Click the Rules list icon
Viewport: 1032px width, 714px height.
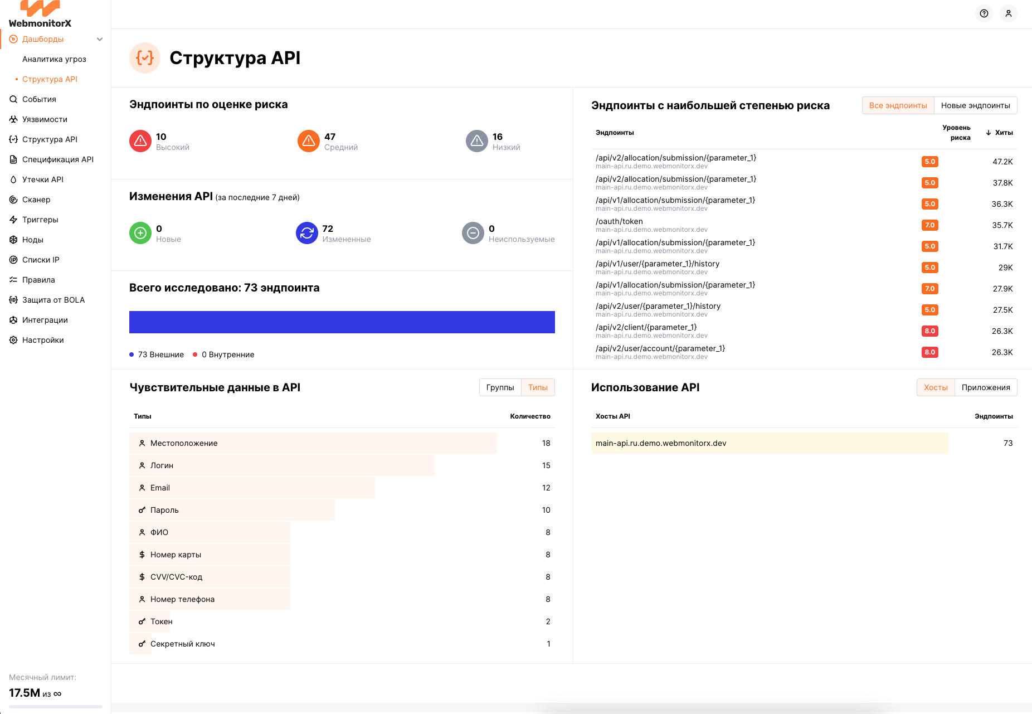point(13,280)
